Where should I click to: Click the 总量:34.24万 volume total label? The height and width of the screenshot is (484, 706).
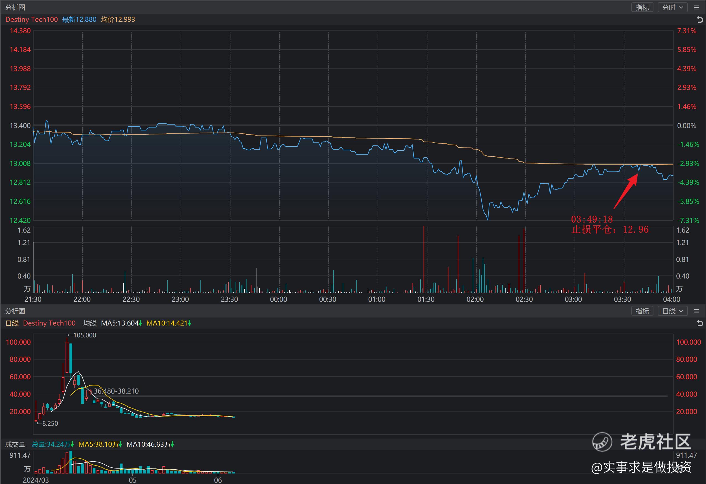53,444
